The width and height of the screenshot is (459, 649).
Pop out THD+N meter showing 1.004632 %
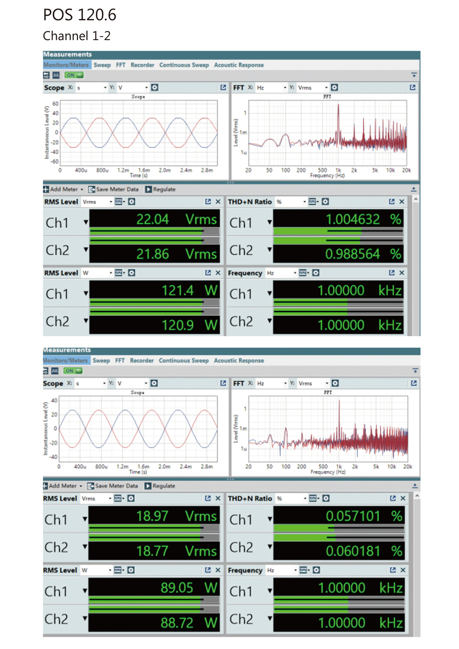coord(391,202)
